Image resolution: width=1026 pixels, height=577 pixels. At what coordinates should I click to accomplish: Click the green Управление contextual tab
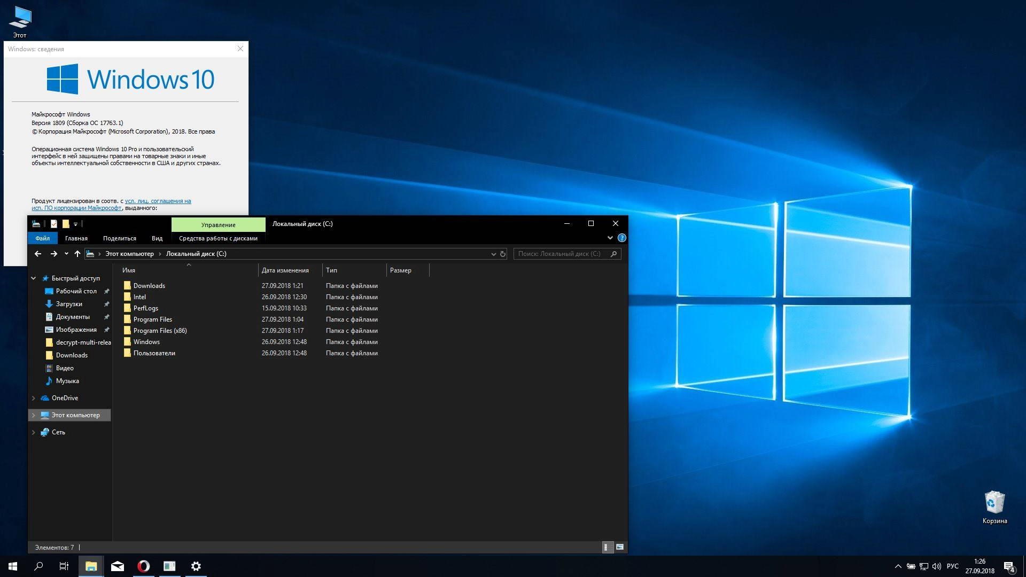coord(219,224)
